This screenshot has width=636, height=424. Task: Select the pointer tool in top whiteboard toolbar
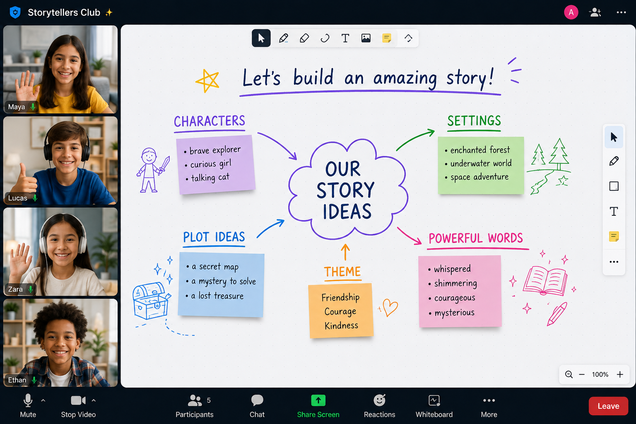(x=261, y=38)
